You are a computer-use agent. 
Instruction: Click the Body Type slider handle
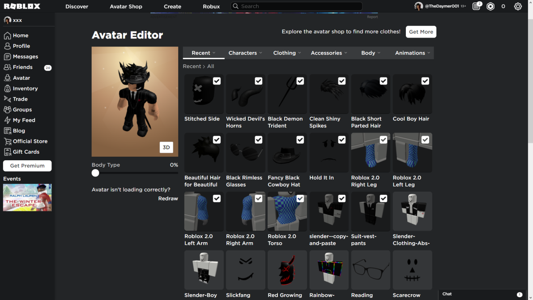95,173
